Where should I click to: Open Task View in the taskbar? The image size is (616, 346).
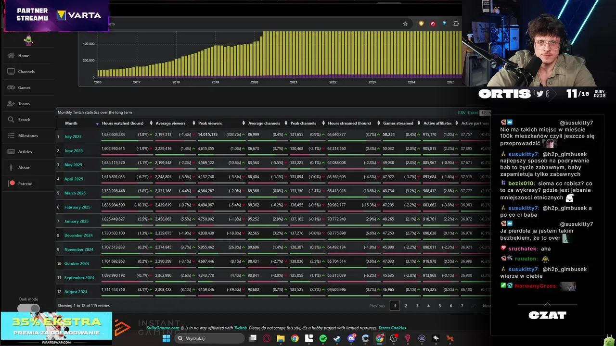click(x=252, y=338)
